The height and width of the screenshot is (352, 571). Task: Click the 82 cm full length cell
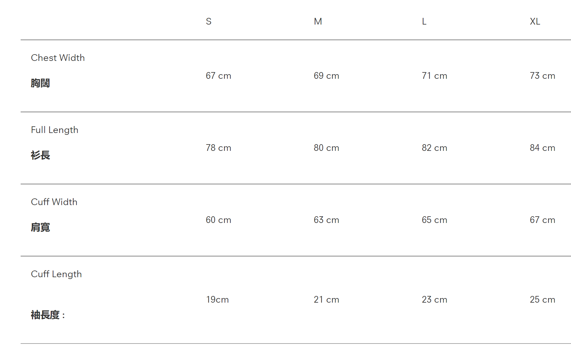coord(434,148)
